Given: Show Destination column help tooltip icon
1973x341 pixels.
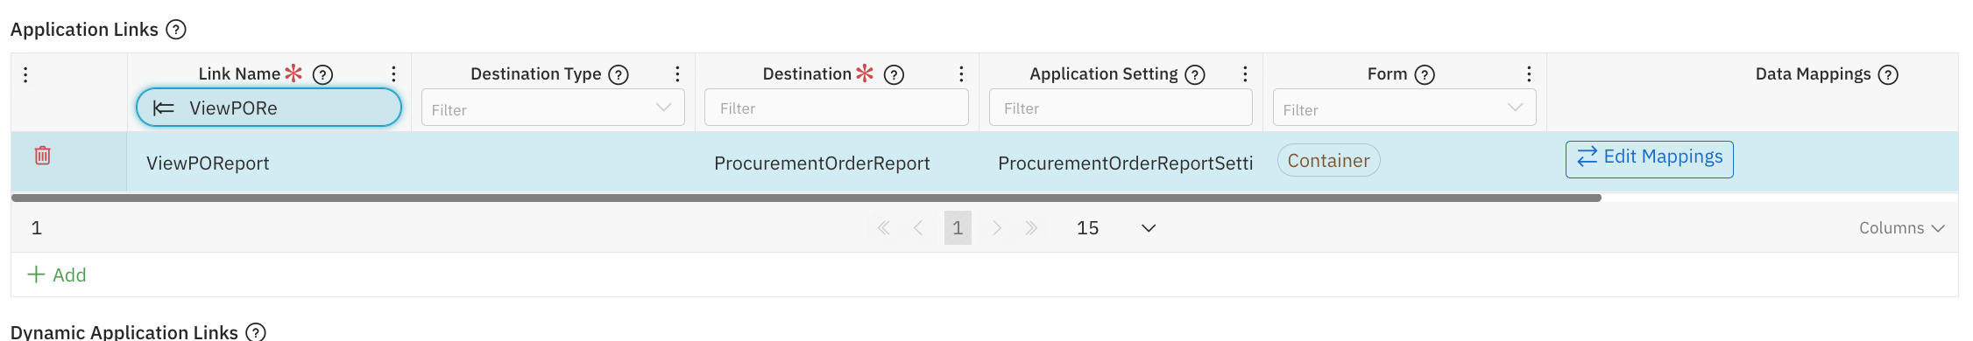Looking at the screenshot, I should [894, 74].
